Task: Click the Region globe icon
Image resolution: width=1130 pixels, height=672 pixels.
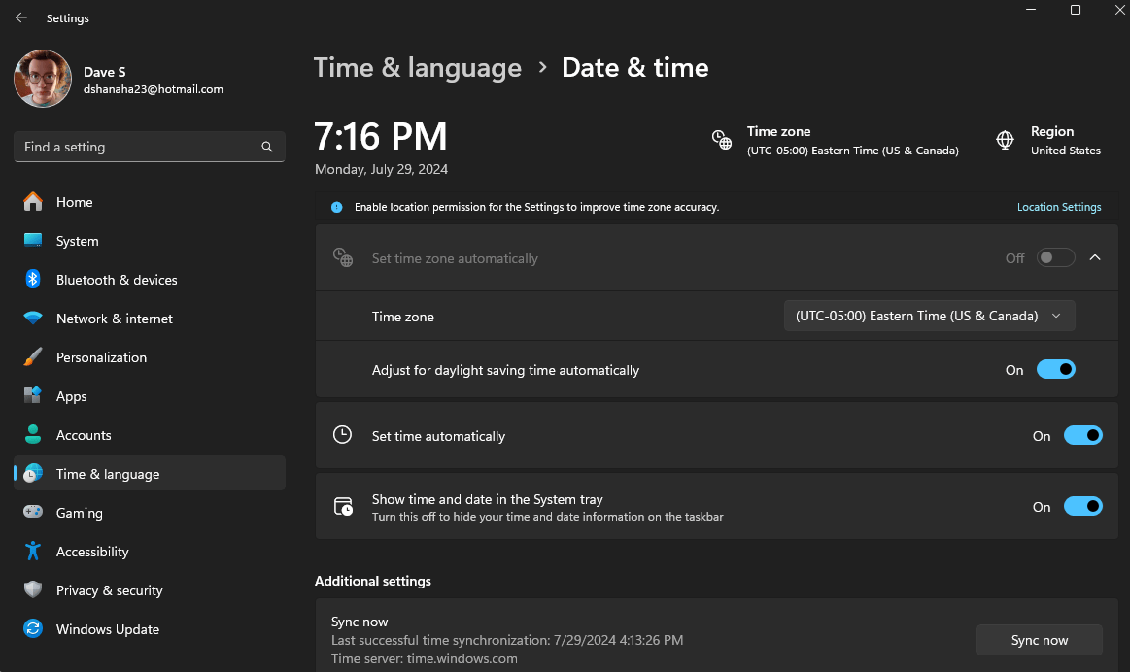Action: (x=1005, y=139)
